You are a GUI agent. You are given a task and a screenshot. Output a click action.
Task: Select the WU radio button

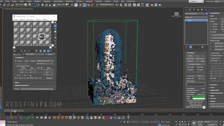[28, 75]
